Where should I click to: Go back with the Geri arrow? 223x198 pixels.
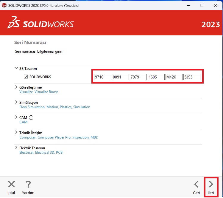tap(197, 184)
